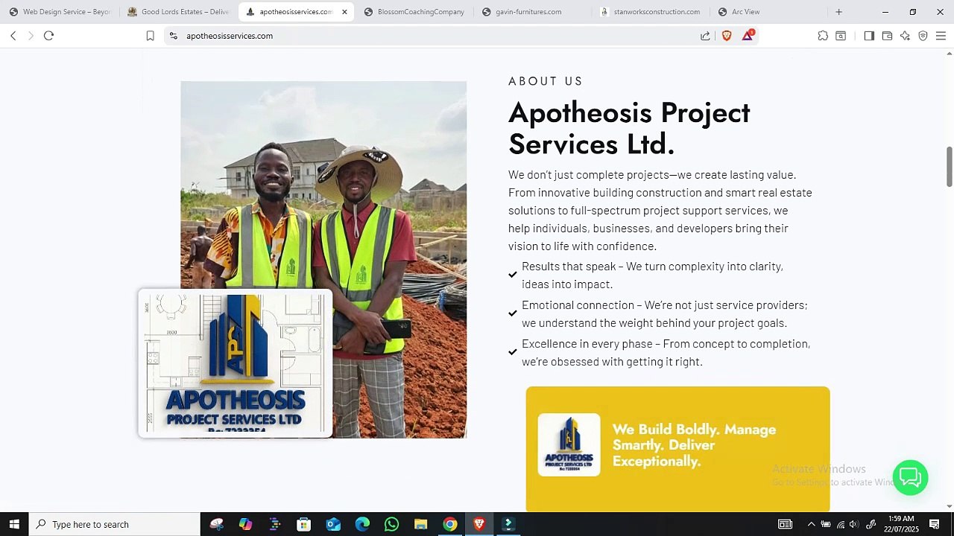Close the apotheosisservices.com tab
Image resolution: width=954 pixels, height=536 pixels.
344,12
